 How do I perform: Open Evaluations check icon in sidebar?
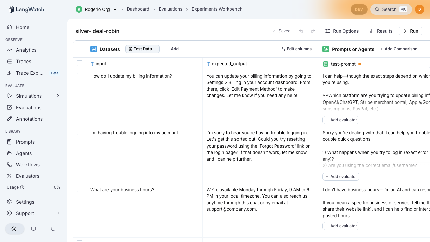point(9,108)
